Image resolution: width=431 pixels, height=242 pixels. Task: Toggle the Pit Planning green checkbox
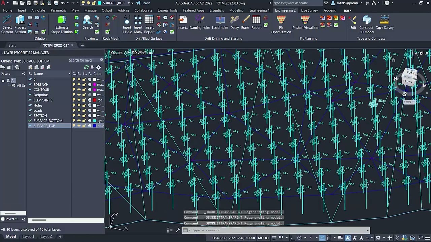tap(336, 25)
